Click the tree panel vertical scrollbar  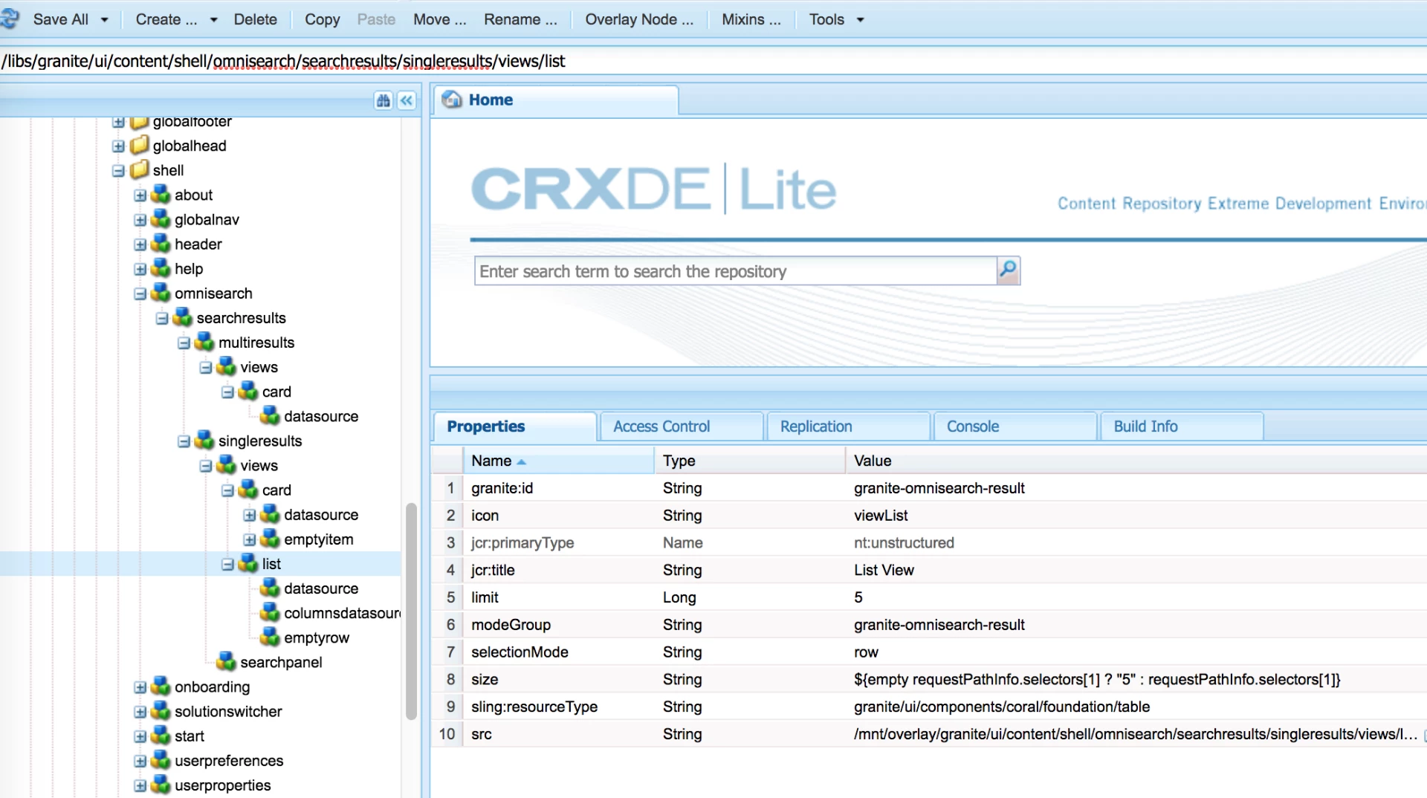tap(411, 612)
